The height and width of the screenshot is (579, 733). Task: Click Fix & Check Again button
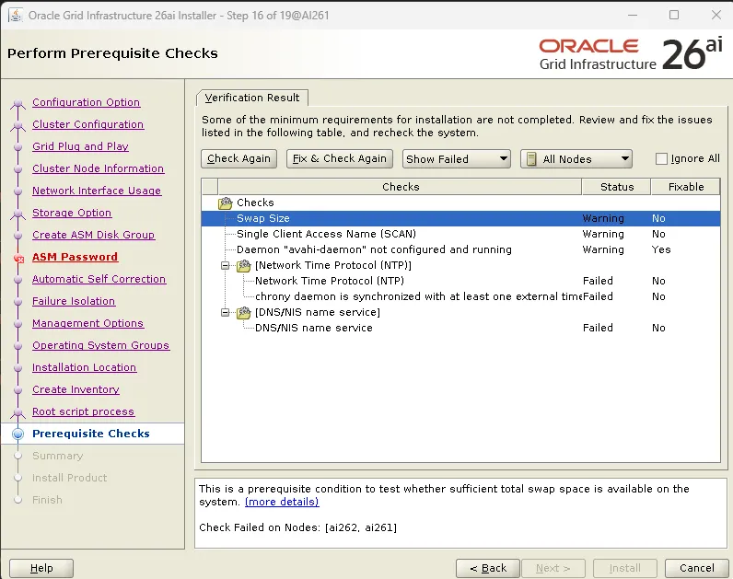tap(340, 159)
